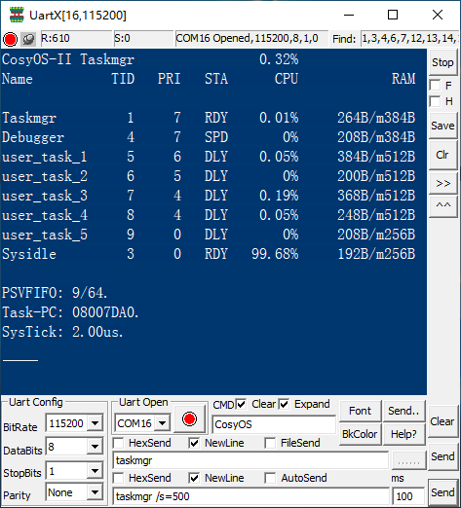Image resolution: width=461 pixels, height=508 pixels.
Task: Open the BitRate dropdown
Action: (95, 423)
